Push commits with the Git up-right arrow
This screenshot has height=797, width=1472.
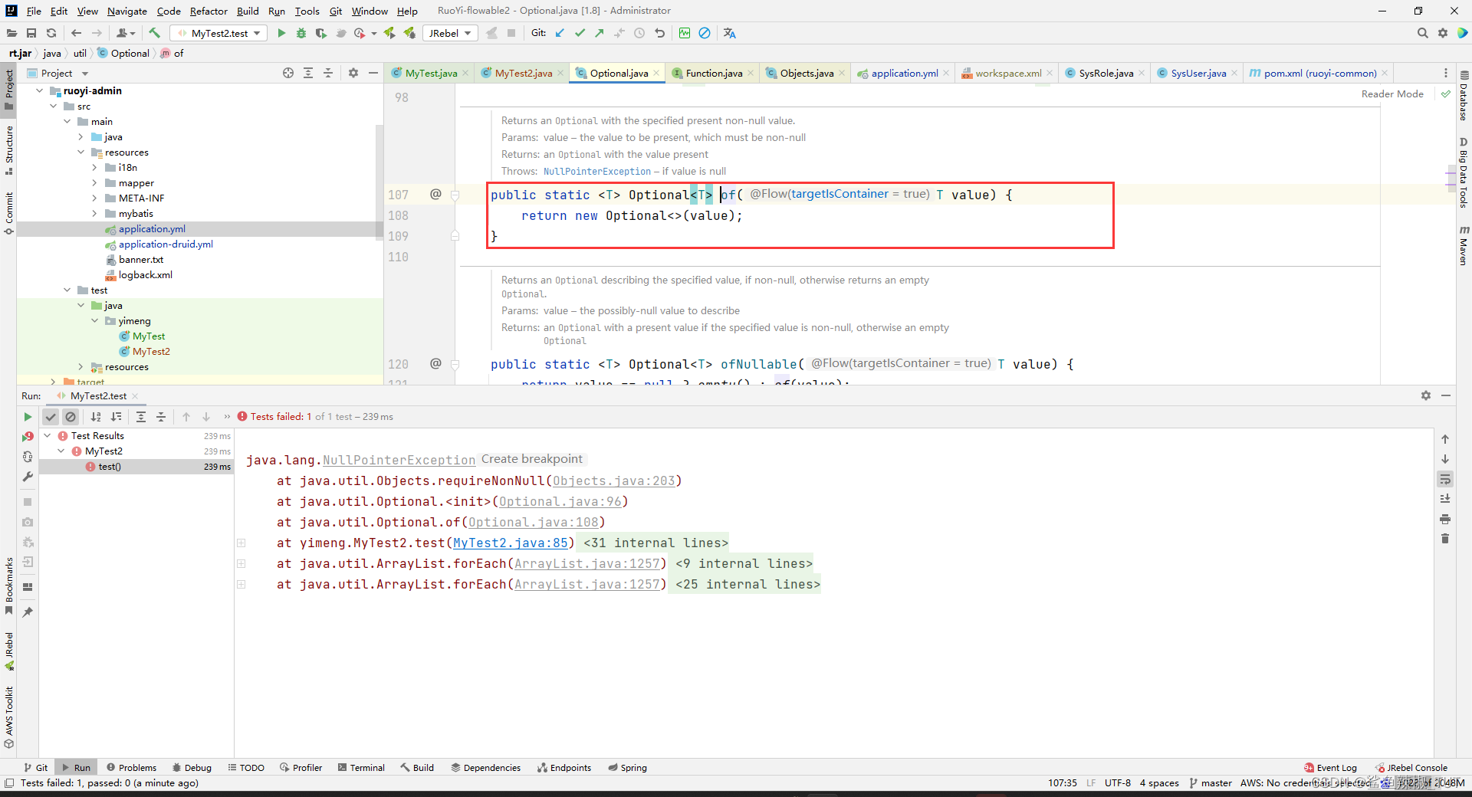click(600, 33)
